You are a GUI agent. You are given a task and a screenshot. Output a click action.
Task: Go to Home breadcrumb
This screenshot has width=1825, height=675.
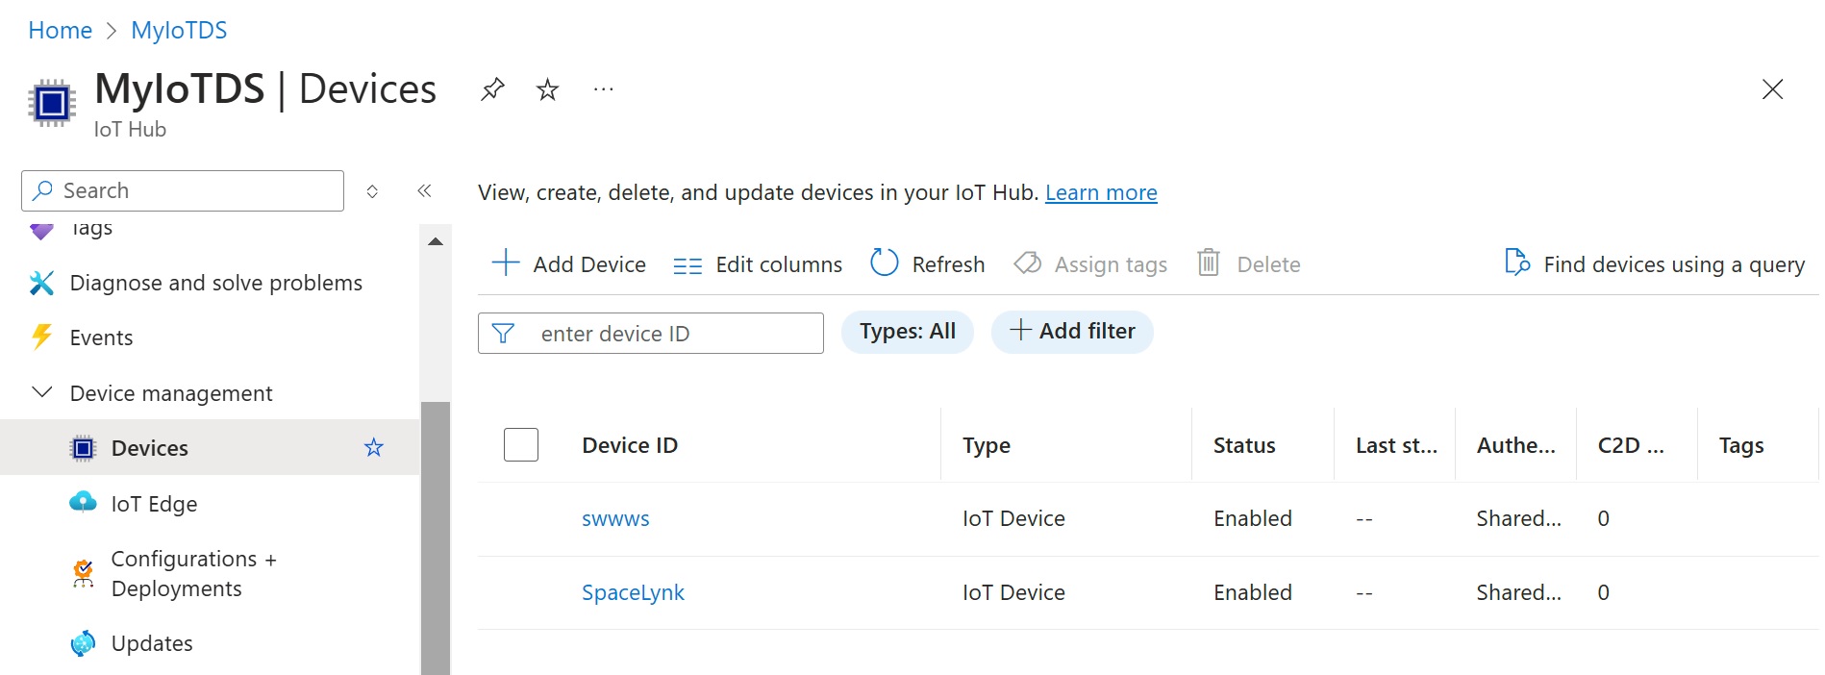point(60,30)
